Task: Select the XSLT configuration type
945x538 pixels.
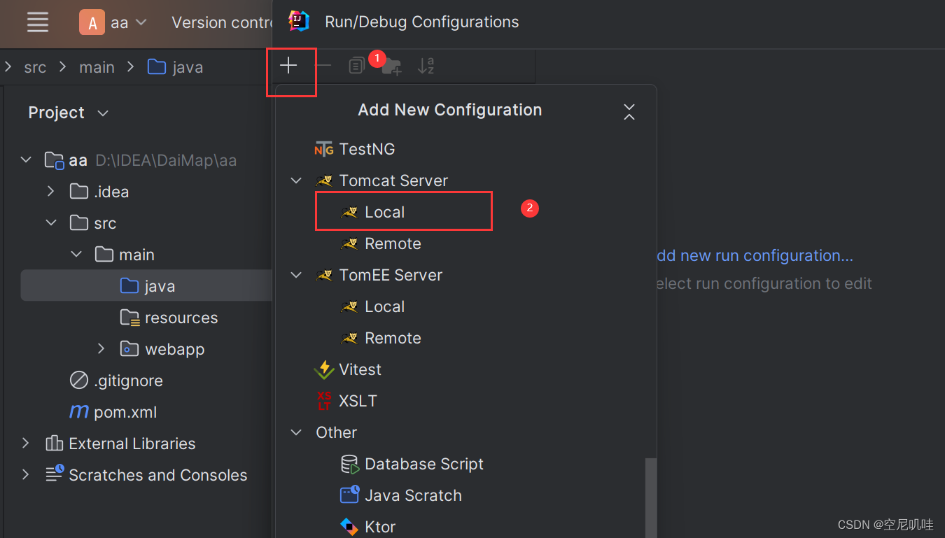Action: pos(358,401)
